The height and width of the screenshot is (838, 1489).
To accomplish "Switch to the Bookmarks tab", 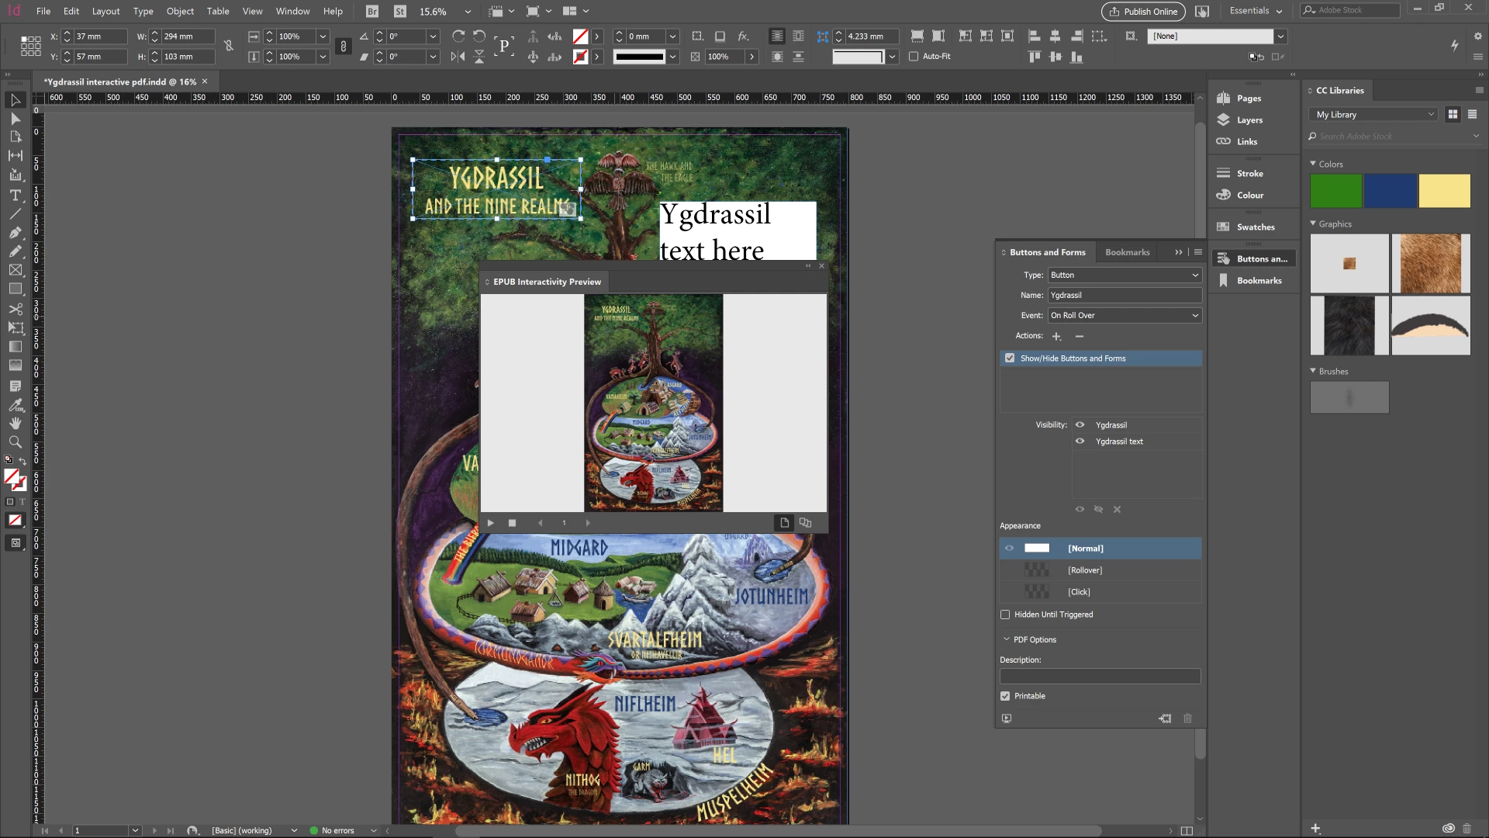I will click(1127, 252).
